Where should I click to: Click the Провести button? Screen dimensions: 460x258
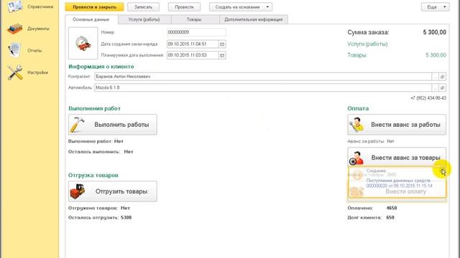click(184, 7)
